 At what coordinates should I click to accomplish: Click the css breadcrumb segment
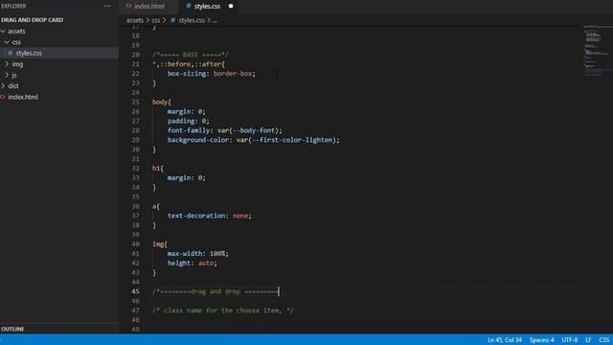(155, 20)
